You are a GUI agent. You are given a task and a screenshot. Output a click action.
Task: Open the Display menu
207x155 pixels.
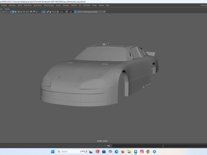[4, 5]
